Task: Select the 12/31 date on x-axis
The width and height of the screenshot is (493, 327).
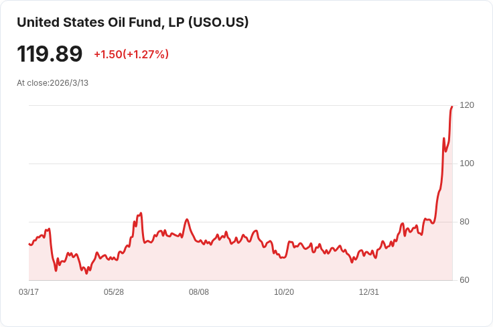Action: click(x=369, y=292)
